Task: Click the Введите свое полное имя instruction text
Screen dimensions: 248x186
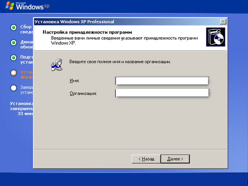Action: pyautogui.click(x=120, y=62)
